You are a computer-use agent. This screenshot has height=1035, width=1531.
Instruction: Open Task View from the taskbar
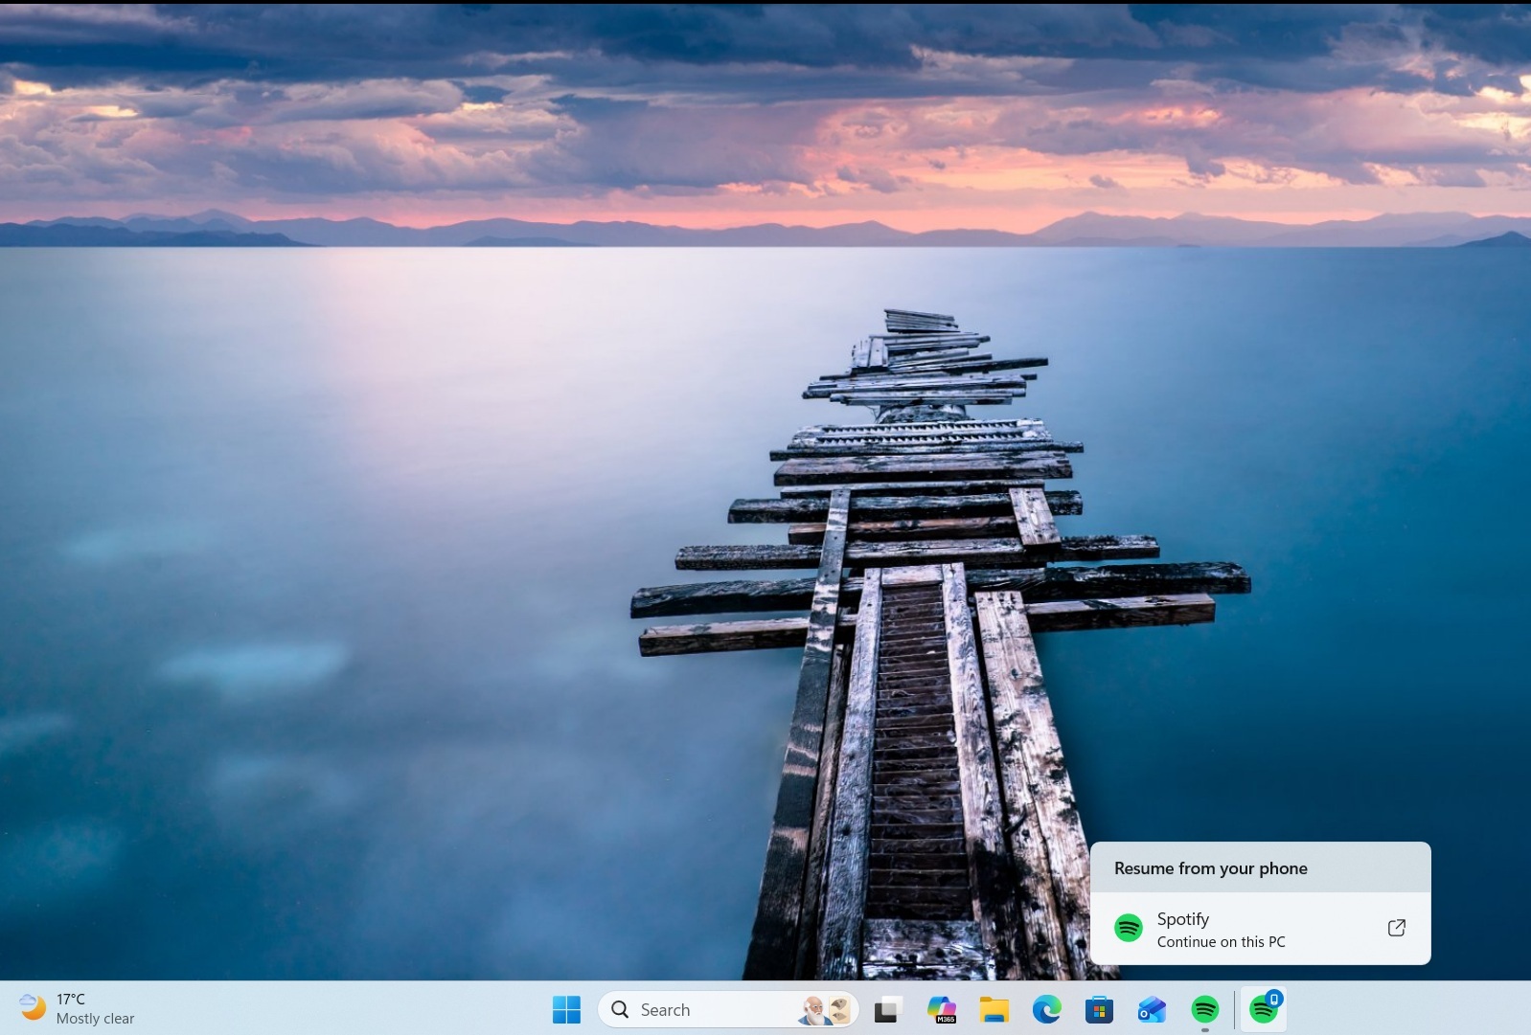[888, 1009]
